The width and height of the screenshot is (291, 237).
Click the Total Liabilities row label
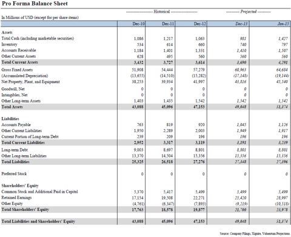point(16,162)
